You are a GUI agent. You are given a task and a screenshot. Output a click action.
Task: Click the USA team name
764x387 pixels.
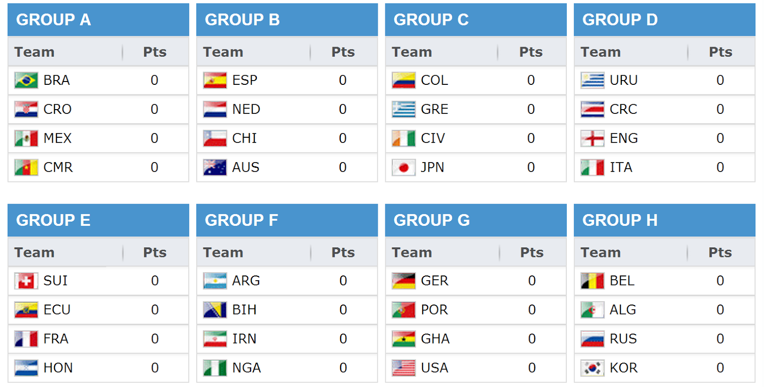pos(435,368)
